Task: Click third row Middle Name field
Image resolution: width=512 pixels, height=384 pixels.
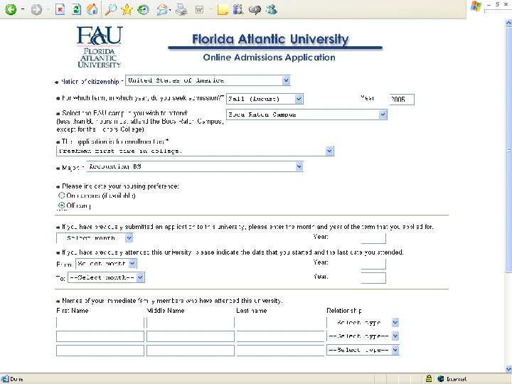Action: point(191,351)
